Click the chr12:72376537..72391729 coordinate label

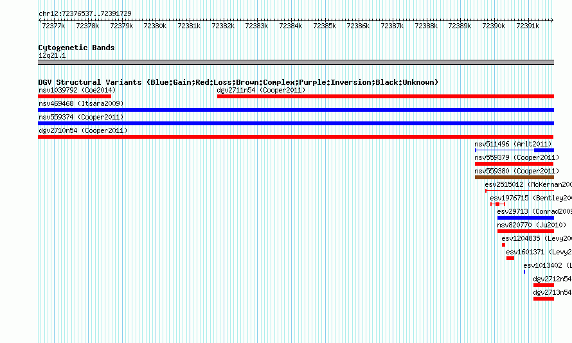pos(85,13)
